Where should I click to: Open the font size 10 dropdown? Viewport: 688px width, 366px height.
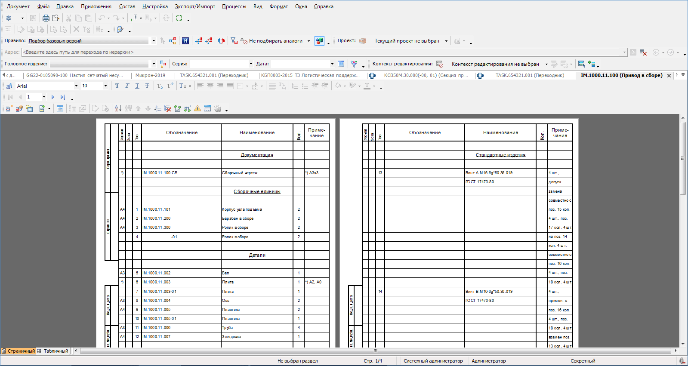[105, 86]
